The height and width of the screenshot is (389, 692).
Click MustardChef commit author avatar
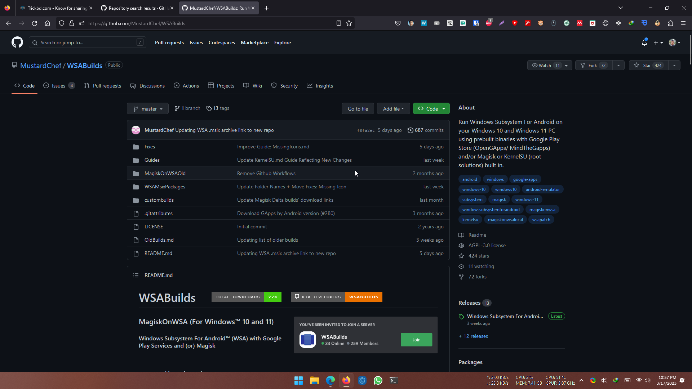coord(136,130)
